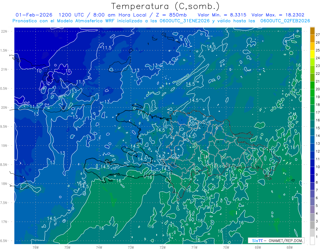The height and width of the screenshot is (251, 325).
Task: Click the colorbar label '5'
Action: pyautogui.click(x=317, y=206)
